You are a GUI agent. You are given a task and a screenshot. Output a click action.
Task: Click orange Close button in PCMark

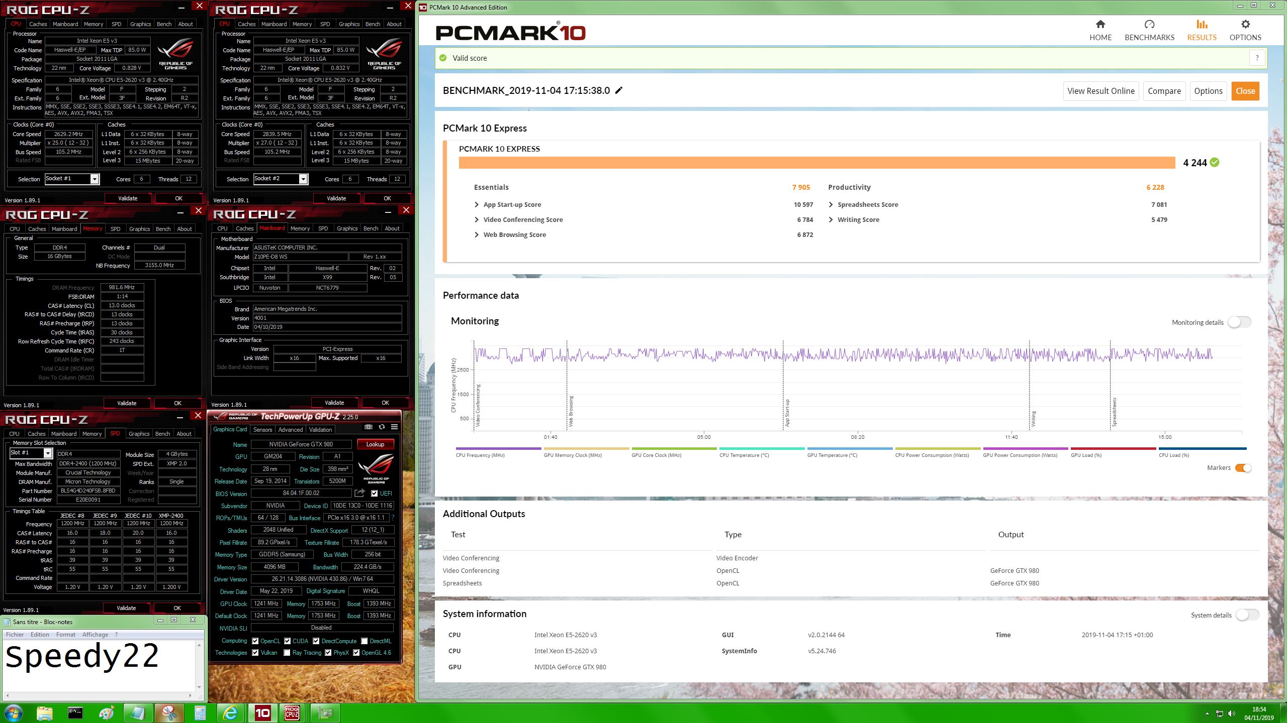[x=1245, y=91]
